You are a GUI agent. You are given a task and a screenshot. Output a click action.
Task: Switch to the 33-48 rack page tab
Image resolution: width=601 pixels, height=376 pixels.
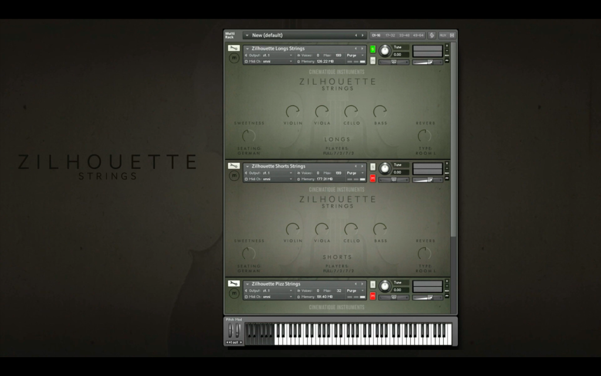pyautogui.click(x=404, y=35)
